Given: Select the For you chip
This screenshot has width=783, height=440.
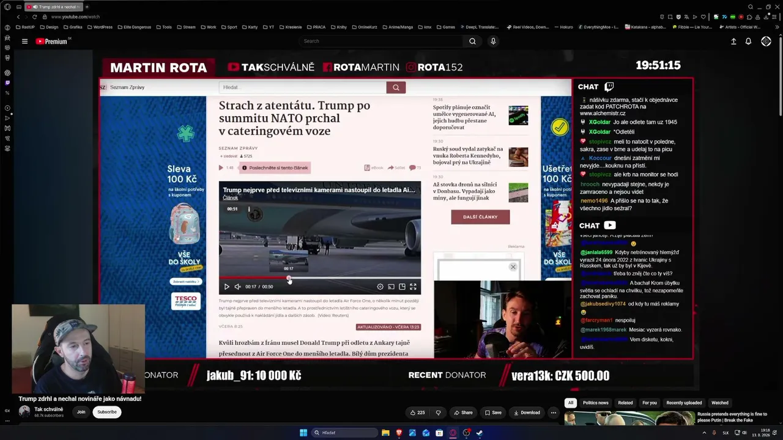Looking at the screenshot, I should coord(650,403).
